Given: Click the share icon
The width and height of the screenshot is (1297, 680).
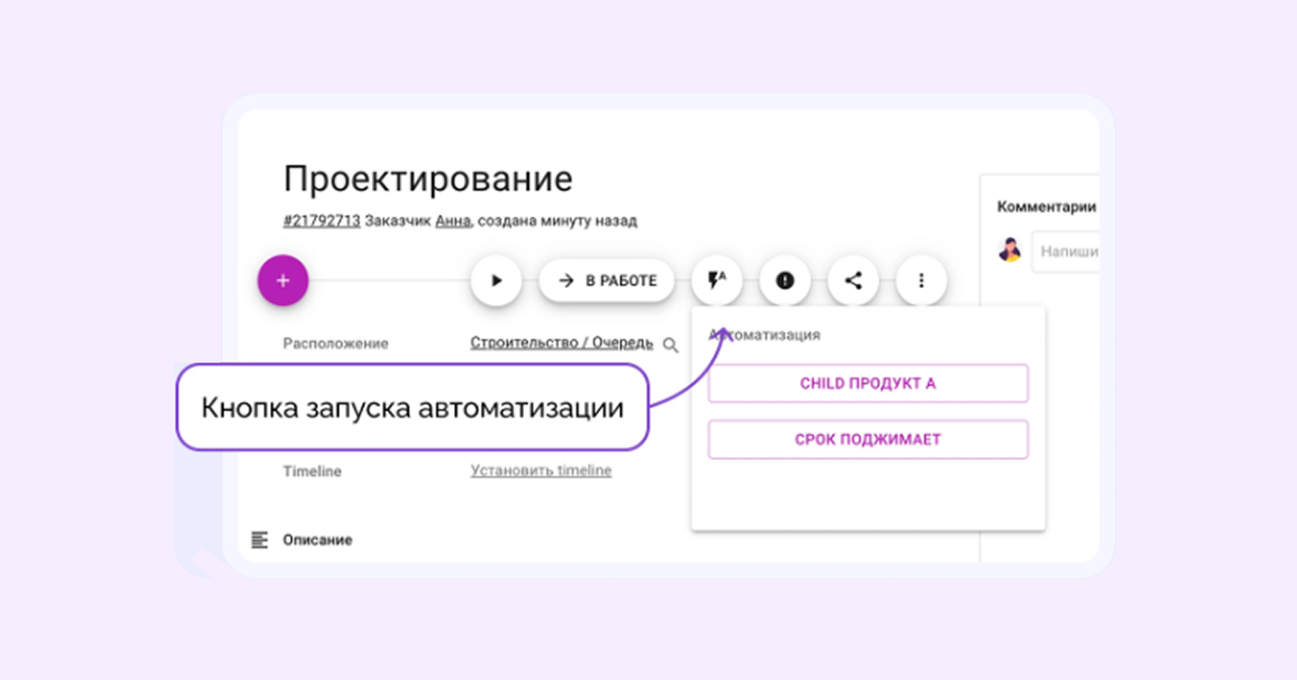Looking at the screenshot, I should tap(852, 281).
